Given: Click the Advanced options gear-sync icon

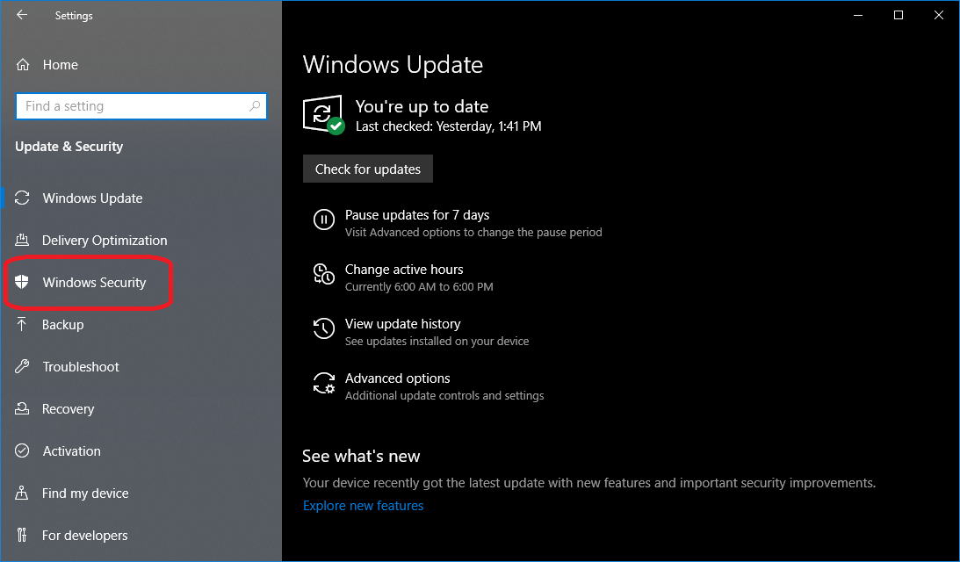Looking at the screenshot, I should coord(324,383).
